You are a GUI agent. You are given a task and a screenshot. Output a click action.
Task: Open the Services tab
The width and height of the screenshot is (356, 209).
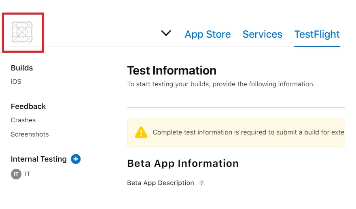[262, 34]
